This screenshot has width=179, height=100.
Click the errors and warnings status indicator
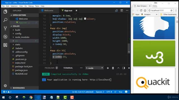pos(7,92)
